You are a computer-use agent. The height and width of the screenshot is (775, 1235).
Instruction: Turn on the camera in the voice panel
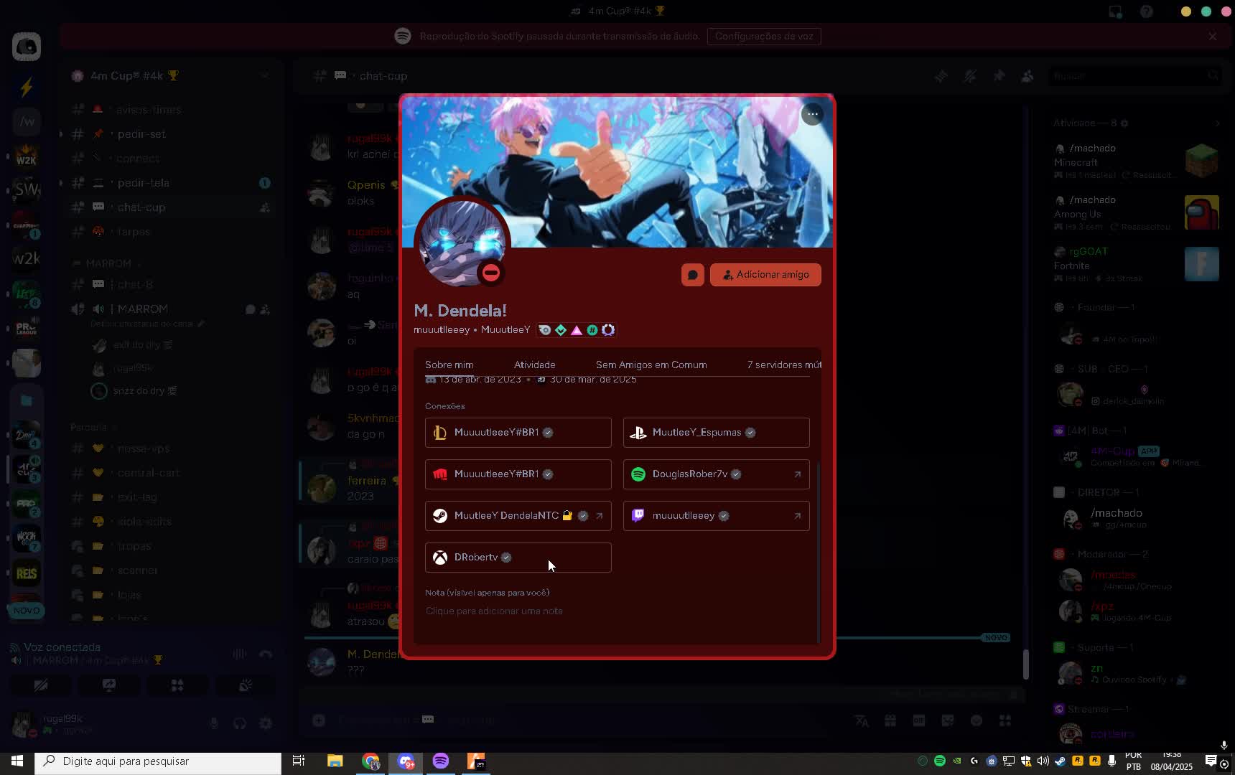[41, 685]
